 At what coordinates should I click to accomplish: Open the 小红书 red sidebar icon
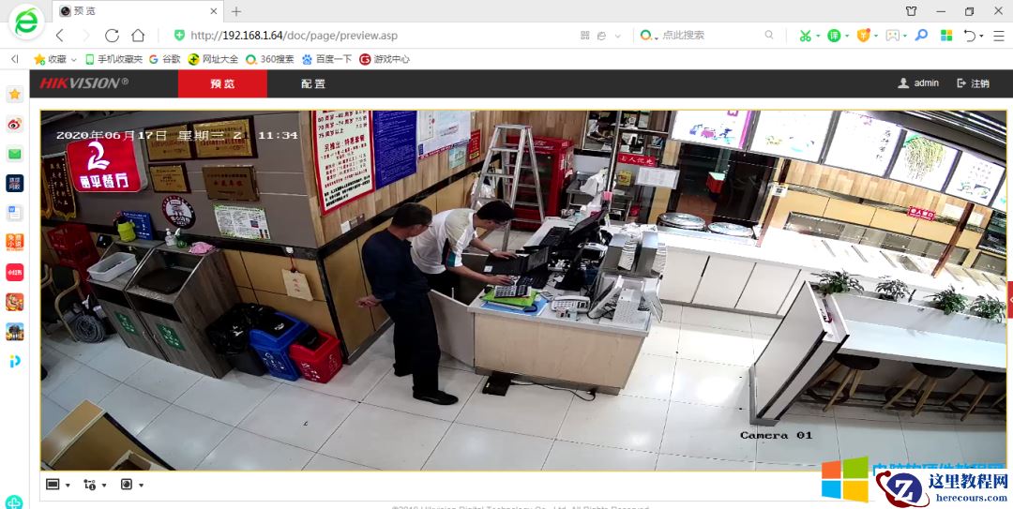pyautogui.click(x=14, y=272)
